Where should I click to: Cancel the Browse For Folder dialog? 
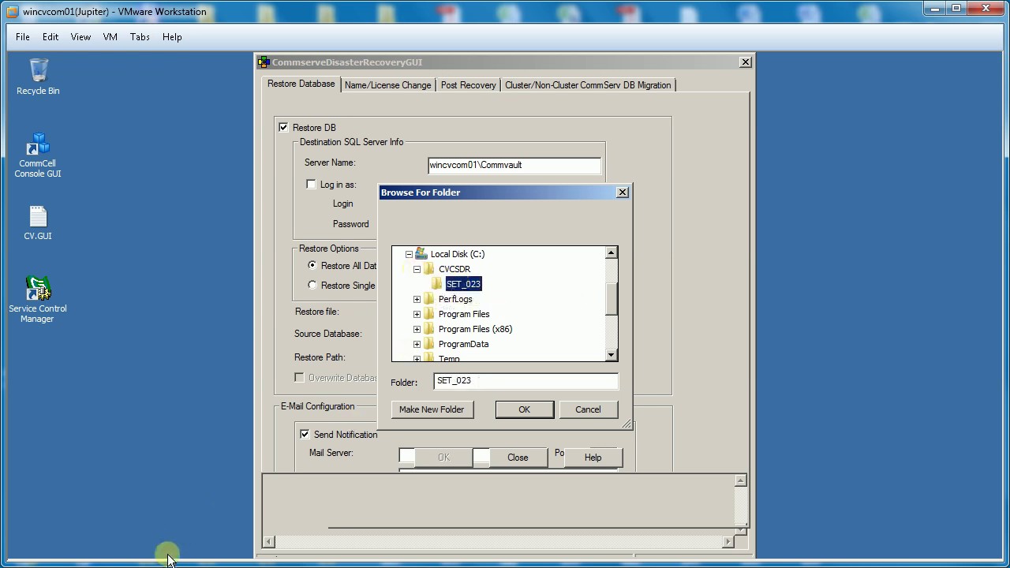point(588,409)
